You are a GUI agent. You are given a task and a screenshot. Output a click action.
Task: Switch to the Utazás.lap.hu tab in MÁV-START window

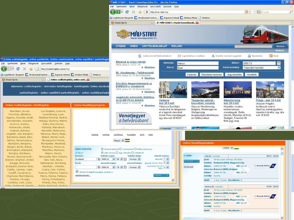[x=132, y=23]
